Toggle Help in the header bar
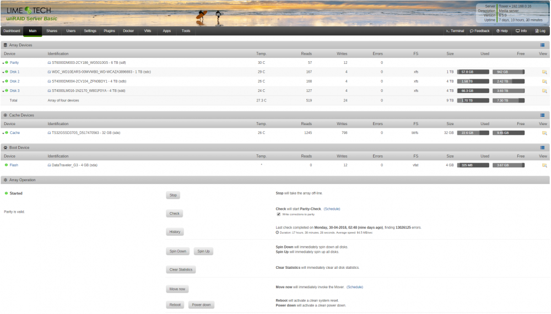The image size is (551, 314). coord(502,31)
